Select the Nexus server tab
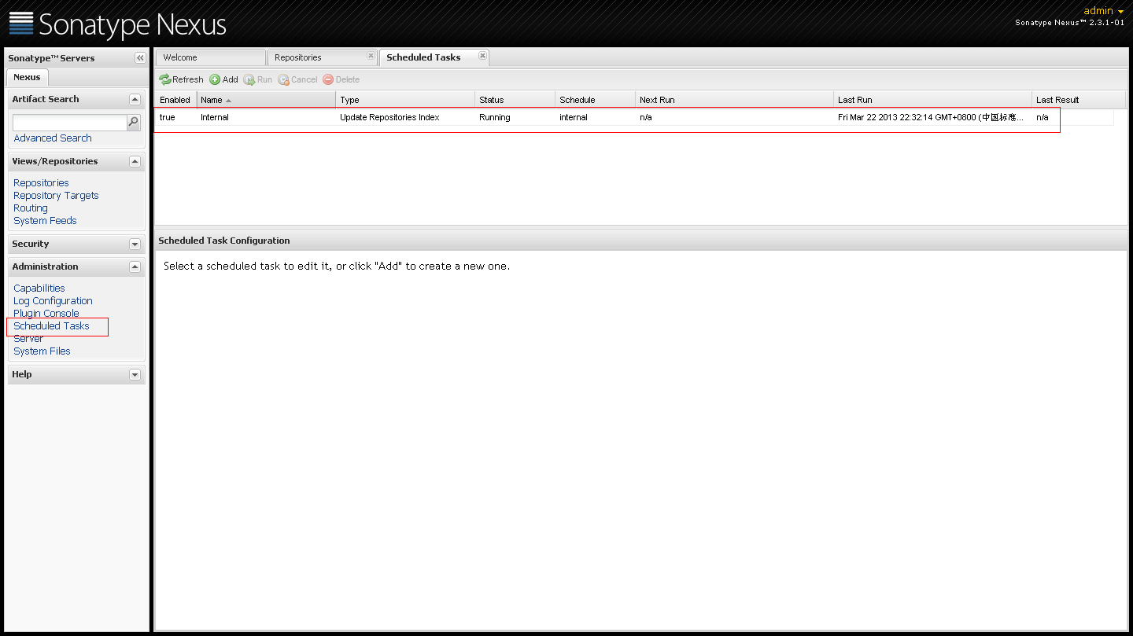The image size is (1133, 636). click(27, 77)
